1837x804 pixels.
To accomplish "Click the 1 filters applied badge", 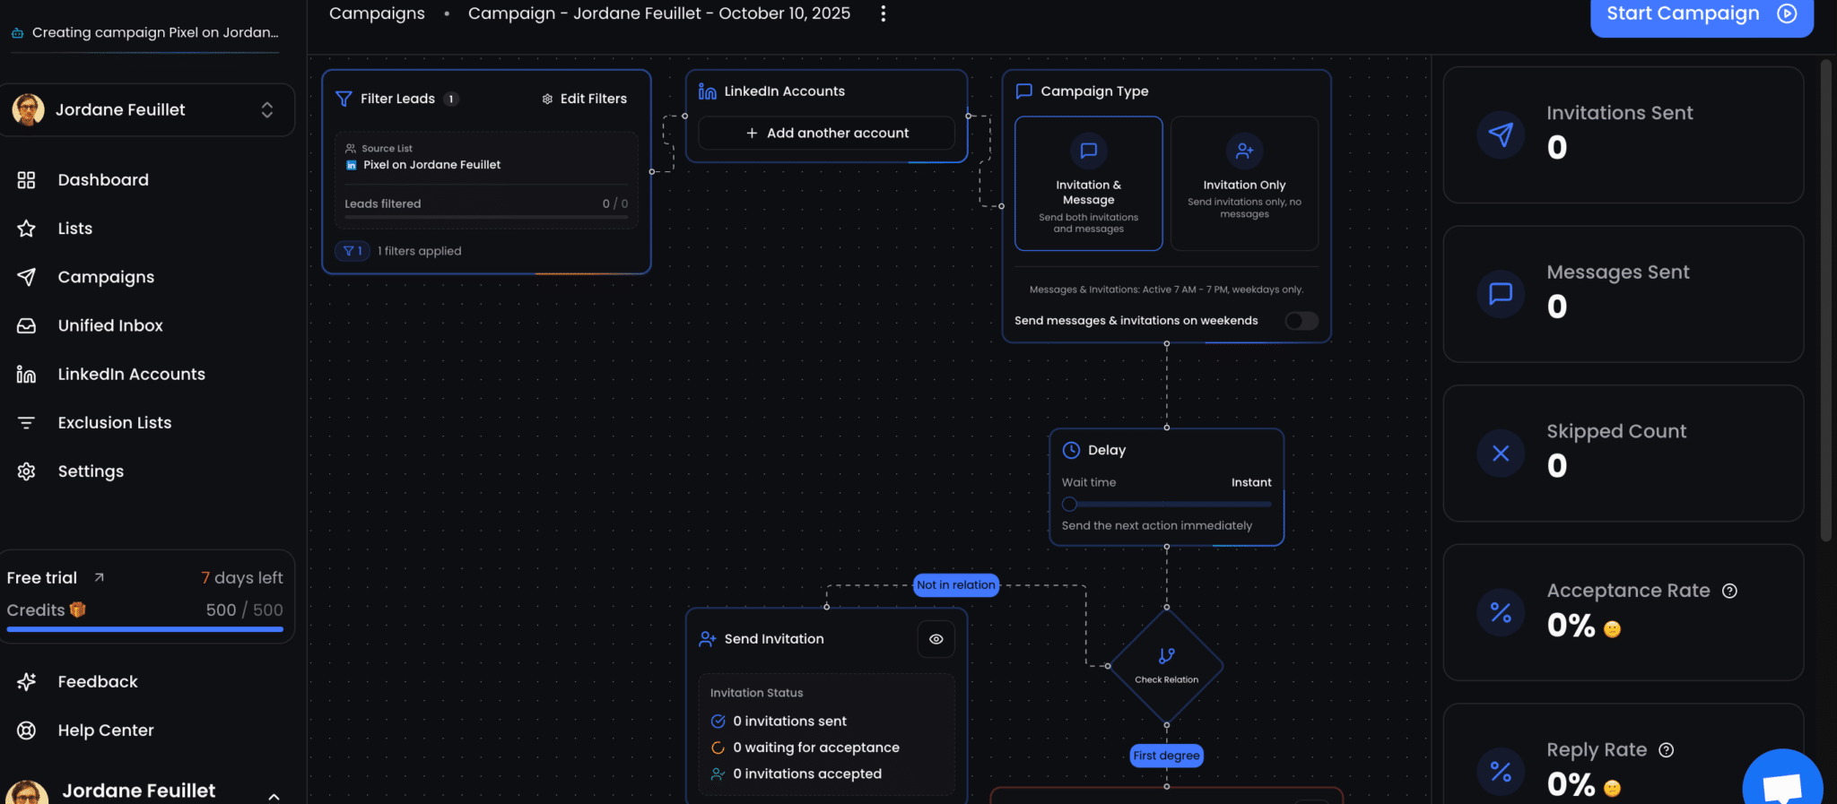I will pos(353,251).
